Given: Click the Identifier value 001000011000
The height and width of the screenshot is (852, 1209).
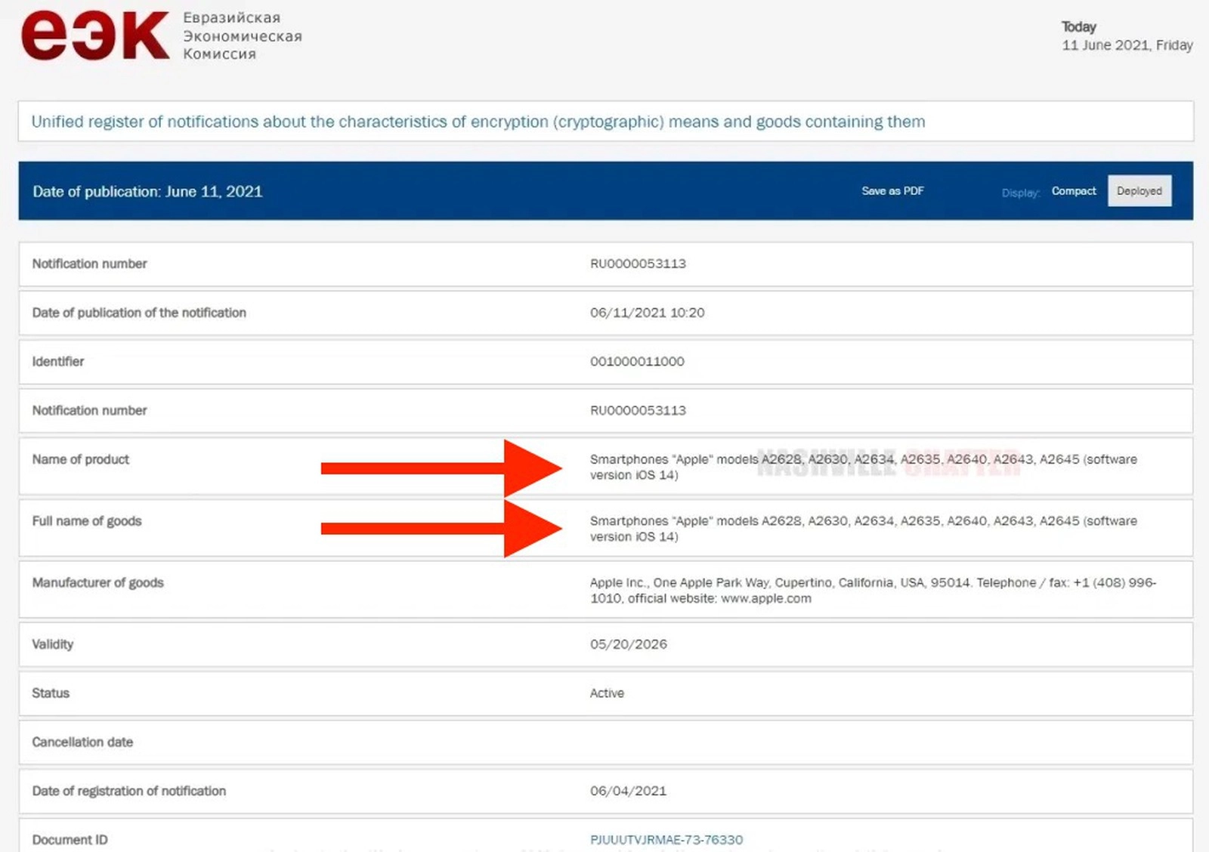Looking at the screenshot, I should tap(637, 362).
